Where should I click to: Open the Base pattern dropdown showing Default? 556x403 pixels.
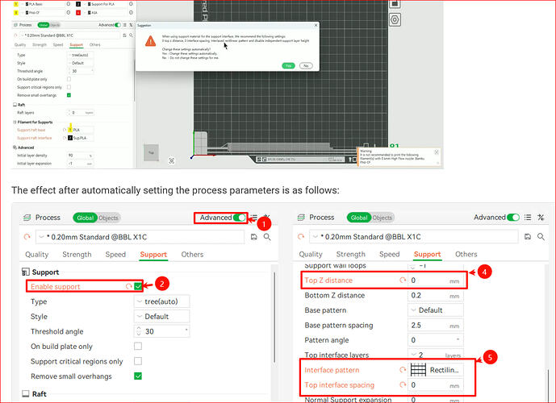coord(436,310)
